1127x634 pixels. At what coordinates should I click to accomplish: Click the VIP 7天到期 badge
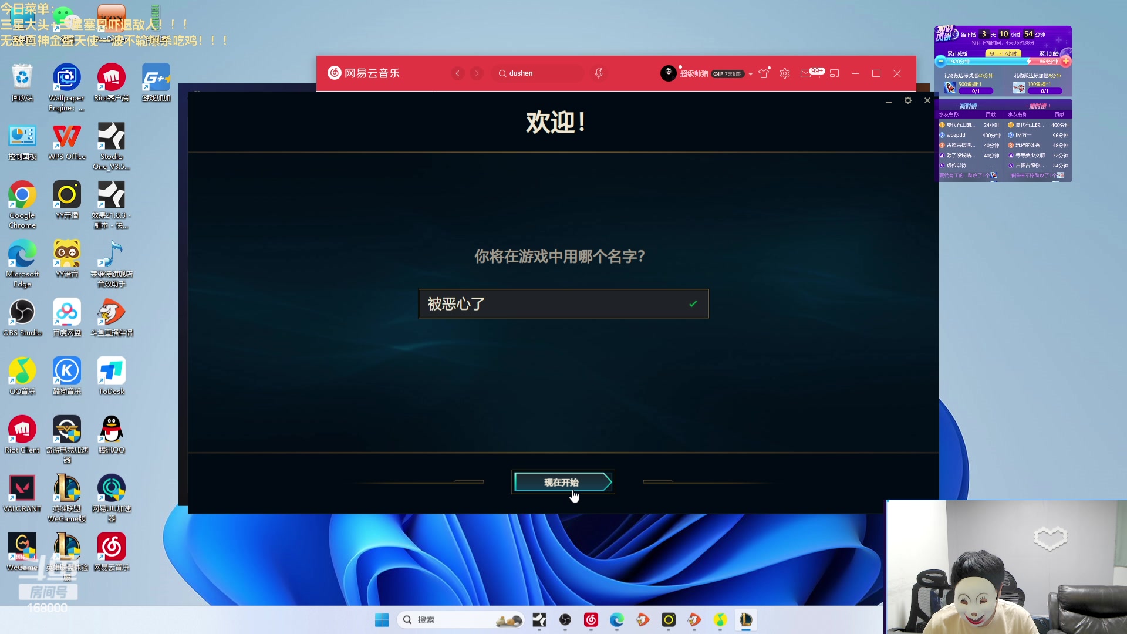point(728,74)
